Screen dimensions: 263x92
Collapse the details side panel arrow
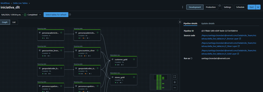(180, 22)
